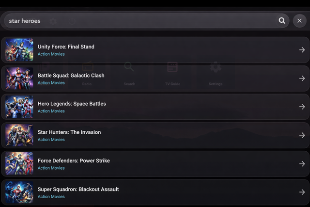The image size is (310, 207).
Task: Open arrow for Super Squadron: Blackout Assault
Action: [302, 192]
